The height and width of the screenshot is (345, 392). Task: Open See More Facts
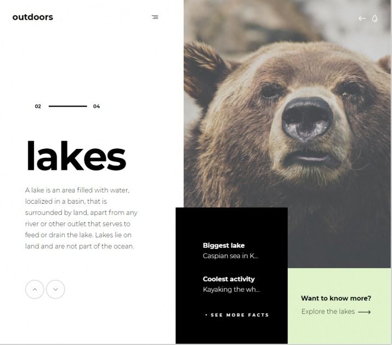click(237, 315)
